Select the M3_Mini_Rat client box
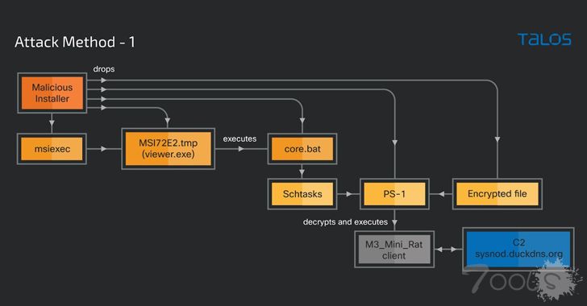The image size is (587, 306). click(394, 250)
